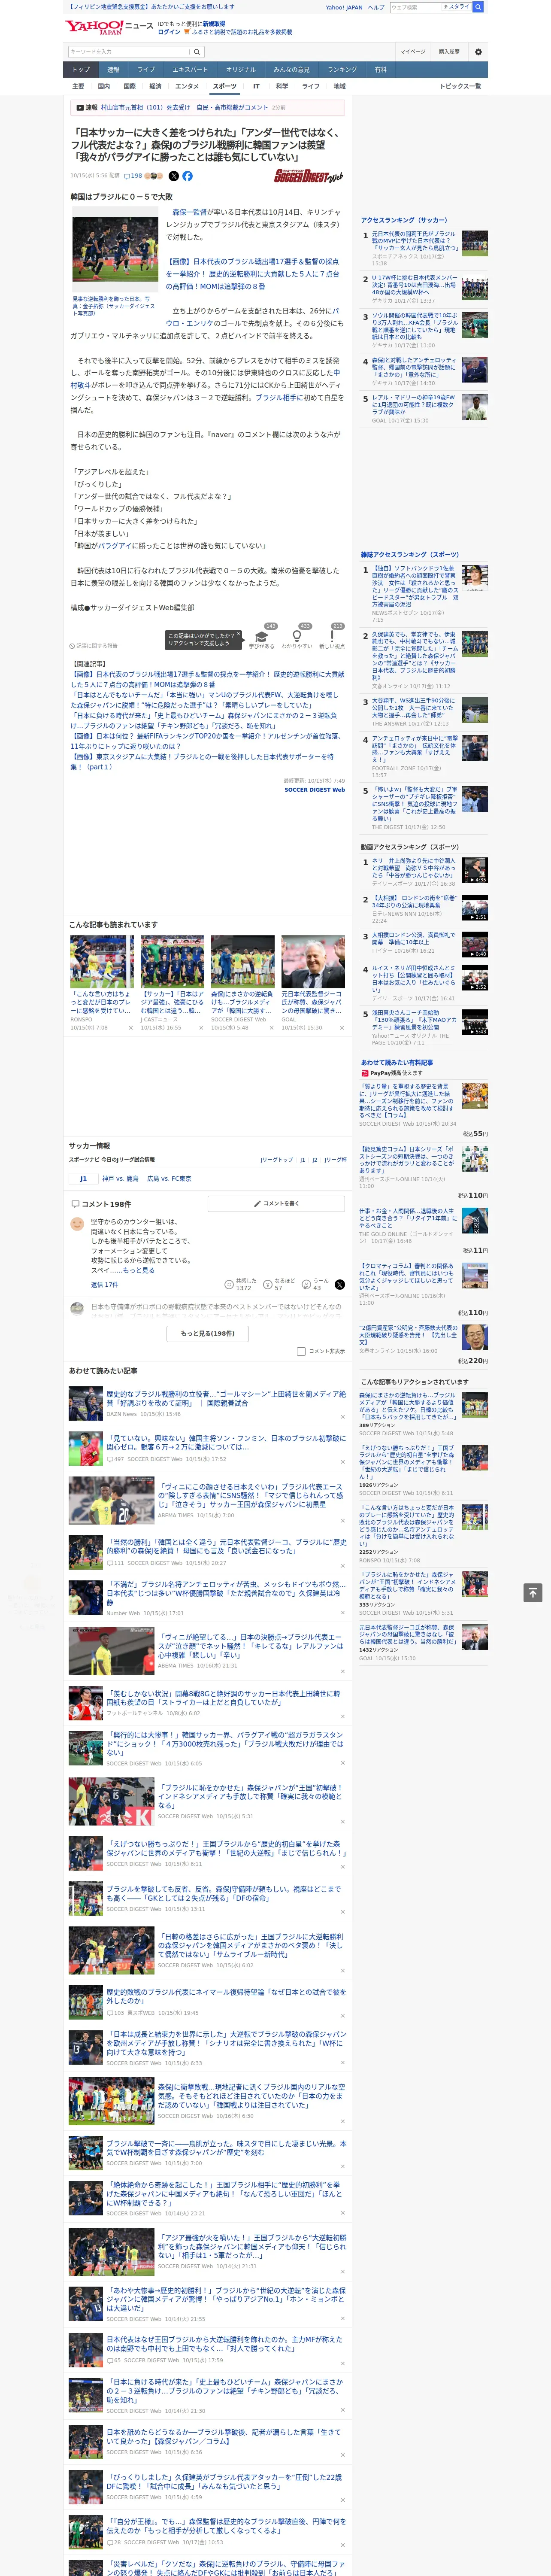The height and width of the screenshot is (2576, 551).
Task: React with the 新しい視点 exclamation icon
Action: (332, 636)
